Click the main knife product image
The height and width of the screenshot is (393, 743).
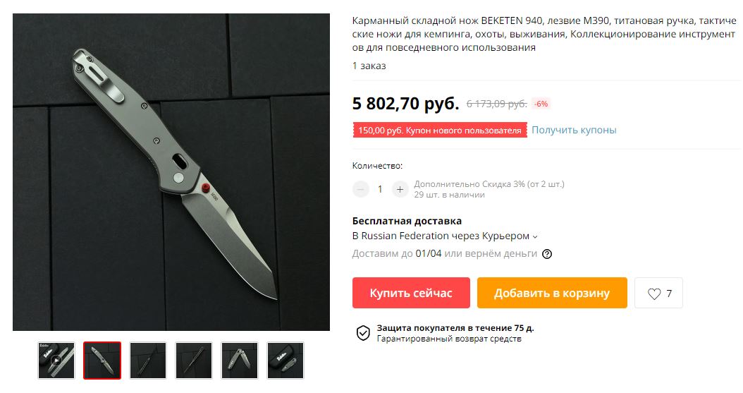pos(171,172)
